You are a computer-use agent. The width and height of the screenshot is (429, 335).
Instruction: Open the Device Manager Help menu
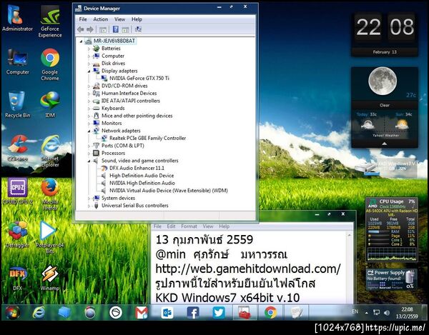(137, 19)
